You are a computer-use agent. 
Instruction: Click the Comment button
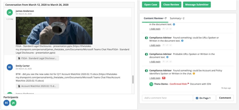click(225, 98)
